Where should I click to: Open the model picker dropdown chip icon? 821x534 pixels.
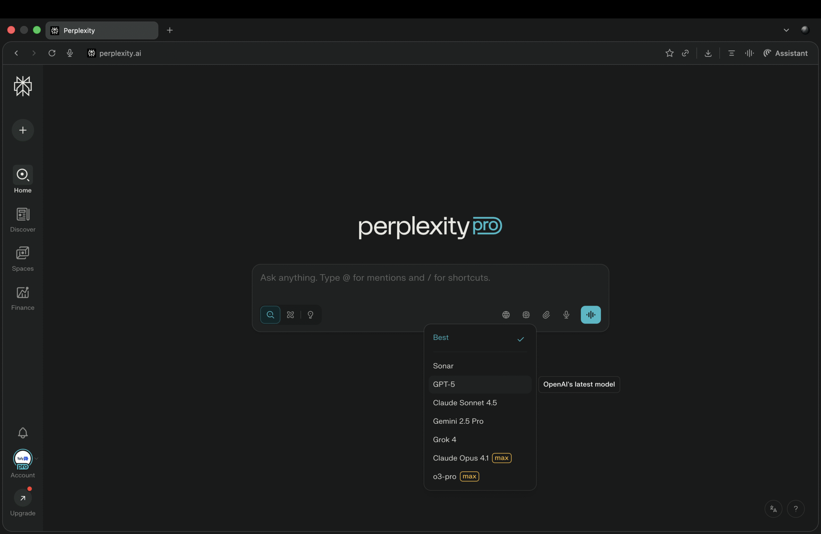click(x=526, y=315)
